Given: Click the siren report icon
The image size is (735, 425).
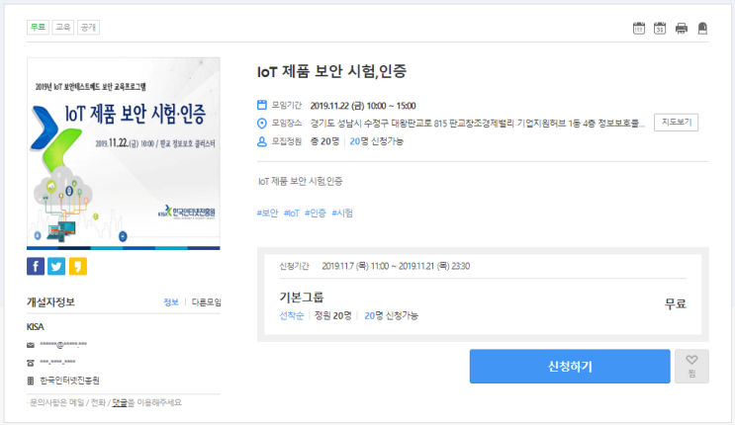Looking at the screenshot, I should click(x=702, y=28).
